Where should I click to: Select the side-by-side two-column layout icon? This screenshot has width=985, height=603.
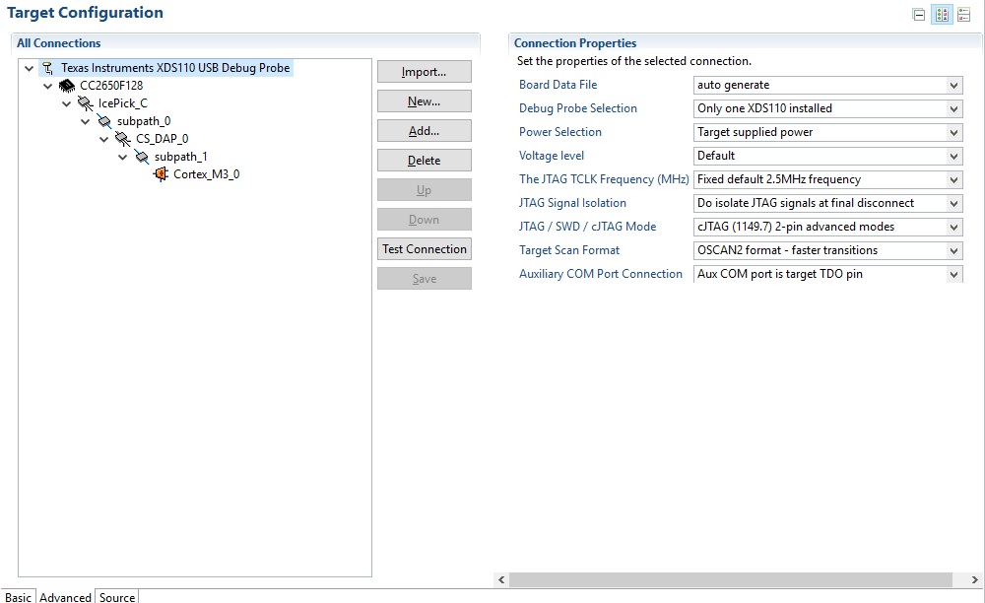tap(942, 15)
